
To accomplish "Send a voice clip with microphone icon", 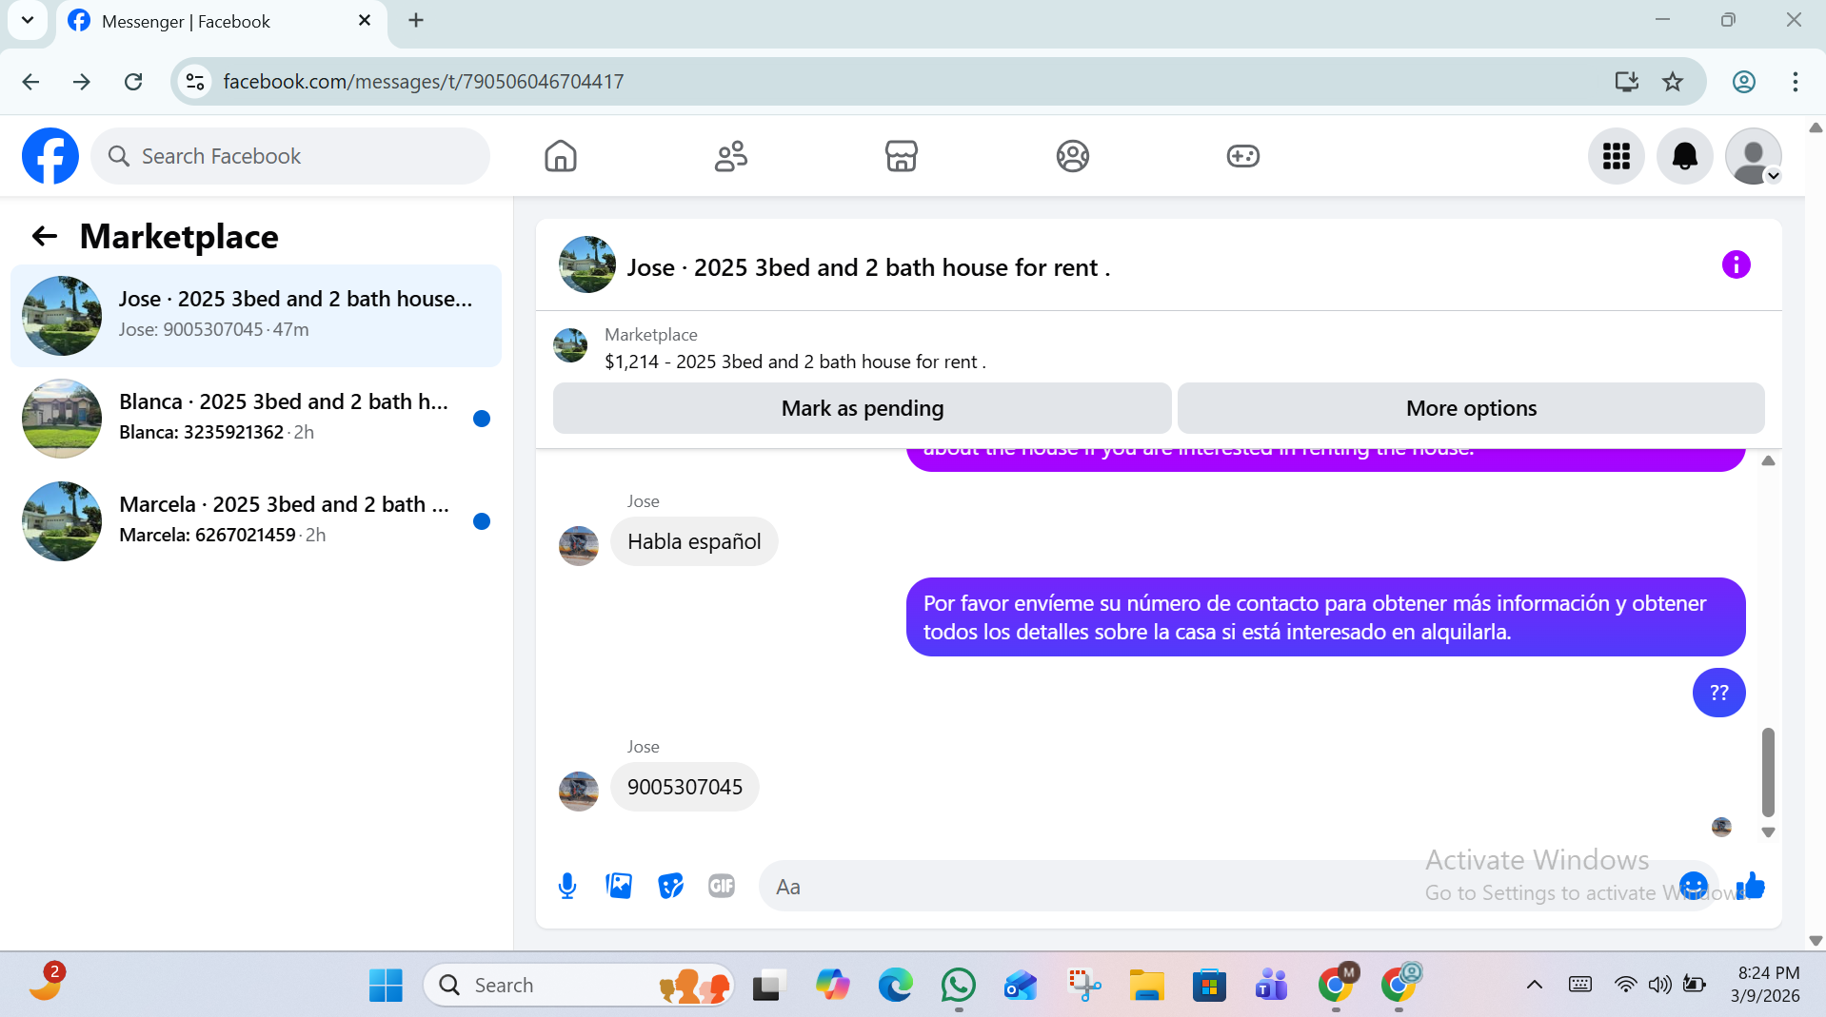I will [567, 886].
